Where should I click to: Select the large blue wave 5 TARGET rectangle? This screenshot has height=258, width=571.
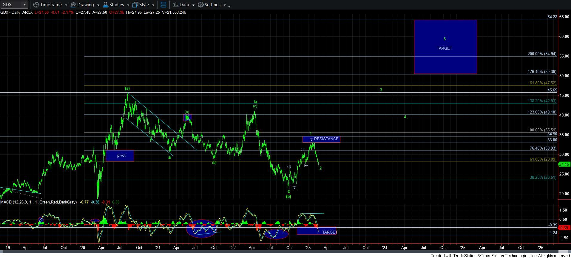[445, 47]
